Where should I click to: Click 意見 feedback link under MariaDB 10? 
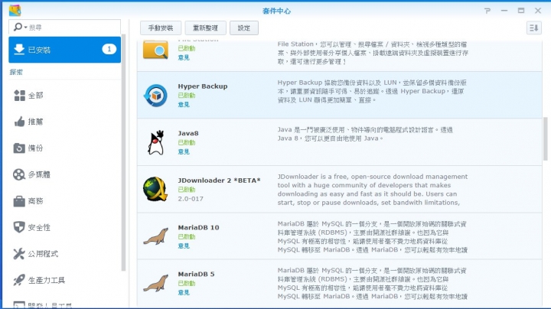point(184,246)
